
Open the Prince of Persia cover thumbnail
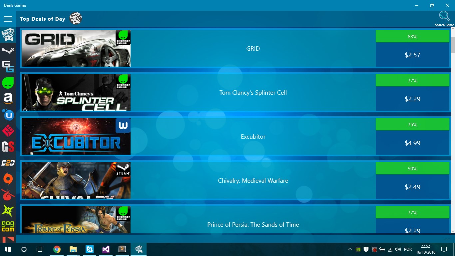(x=76, y=220)
